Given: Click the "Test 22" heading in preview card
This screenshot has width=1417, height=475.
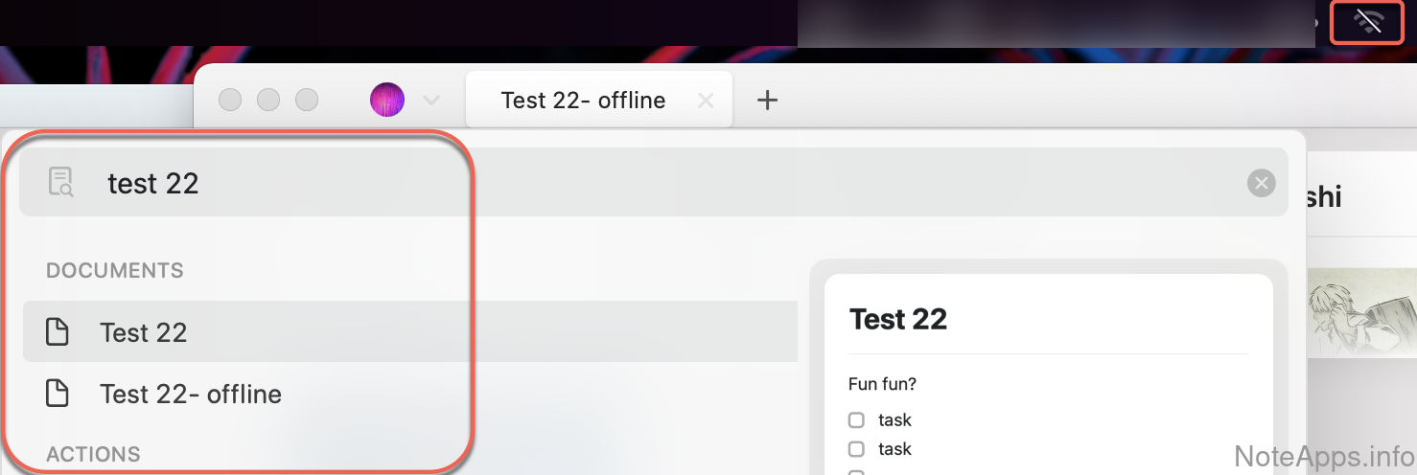Looking at the screenshot, I should tap(898, 319).
